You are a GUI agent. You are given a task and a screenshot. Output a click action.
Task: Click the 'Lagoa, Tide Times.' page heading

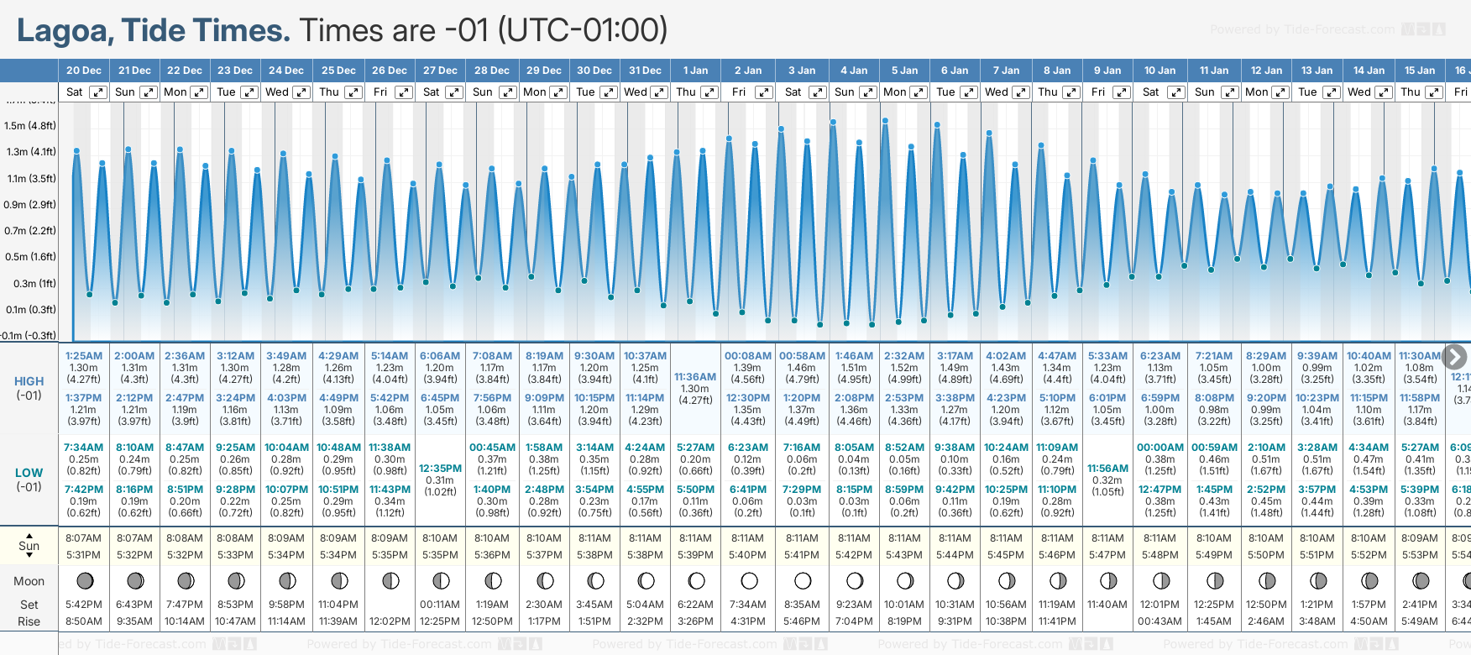(x=154, y=30)
